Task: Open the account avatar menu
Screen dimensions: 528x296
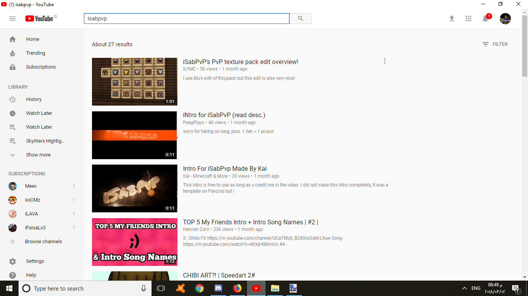Action: point(505,18)
